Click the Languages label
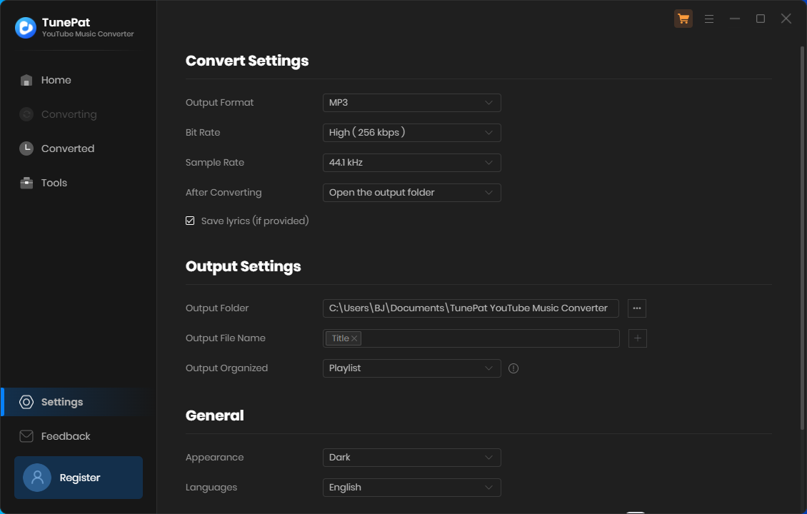Viewport: 807px width, 514px height. click(x=211, y=488)
